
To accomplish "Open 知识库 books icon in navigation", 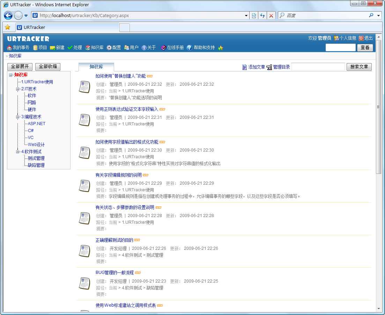I will (x=88, y=47).
